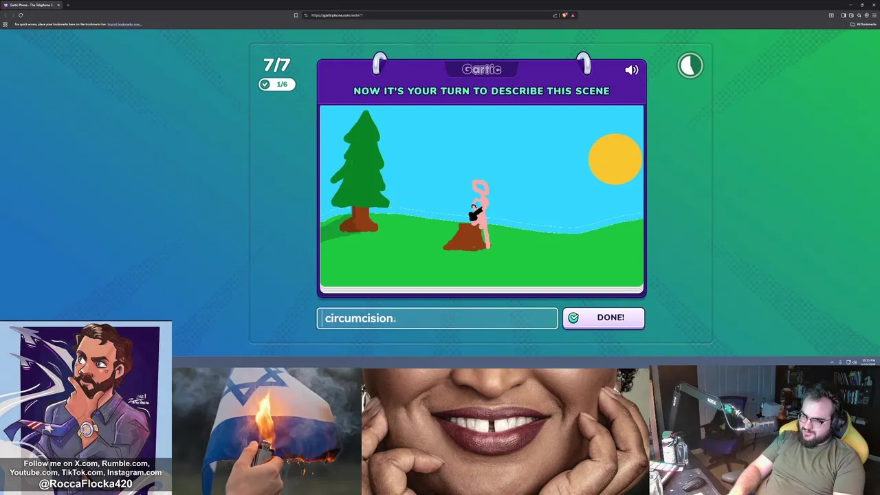Viewport: 880px width, 495px height.
Task: Mute the Gartic game sound
Action: point(631,69)
